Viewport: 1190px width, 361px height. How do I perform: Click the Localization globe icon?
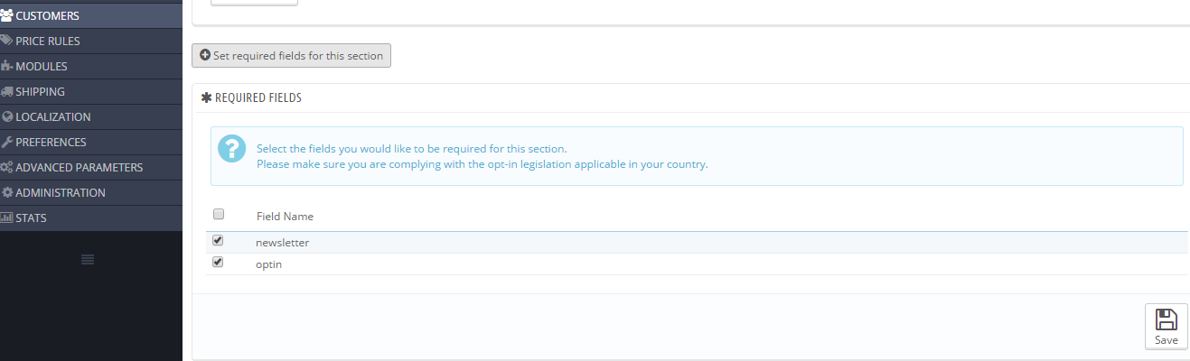coord(7,116)
